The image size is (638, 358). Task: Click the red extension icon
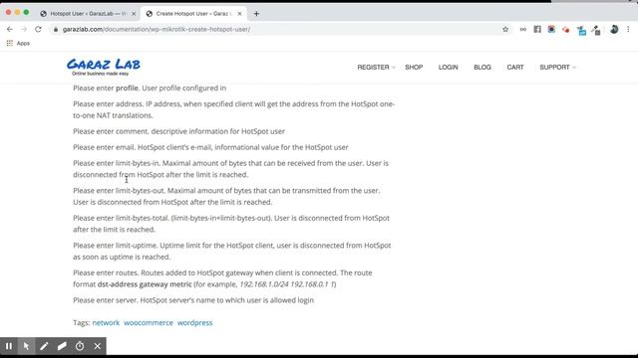566,30
